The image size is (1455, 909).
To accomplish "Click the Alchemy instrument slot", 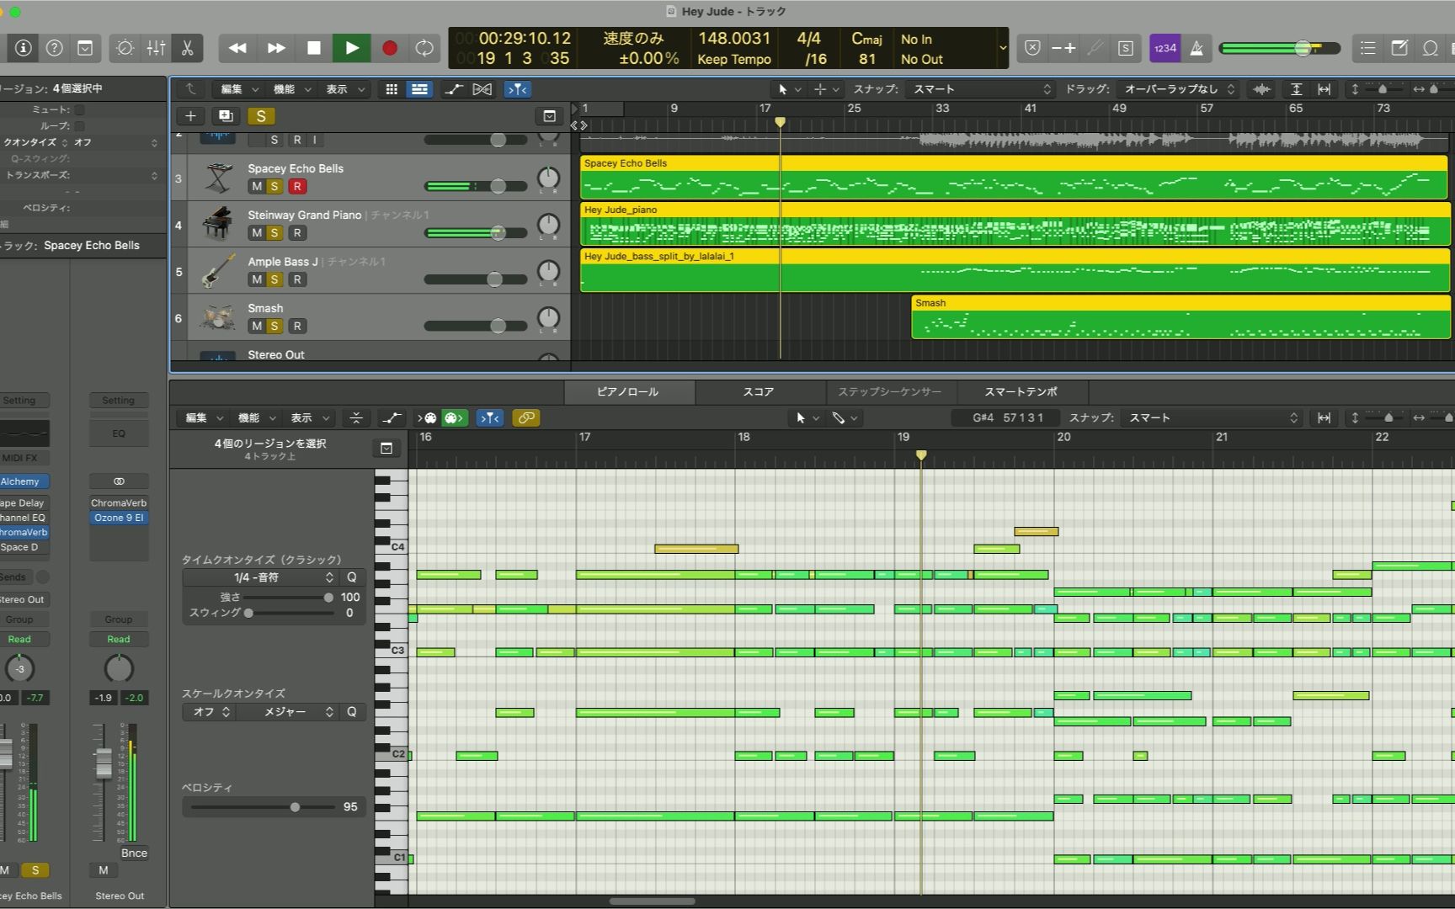I will (23, 481).
